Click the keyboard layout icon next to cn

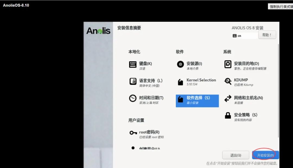pos(235,36)
